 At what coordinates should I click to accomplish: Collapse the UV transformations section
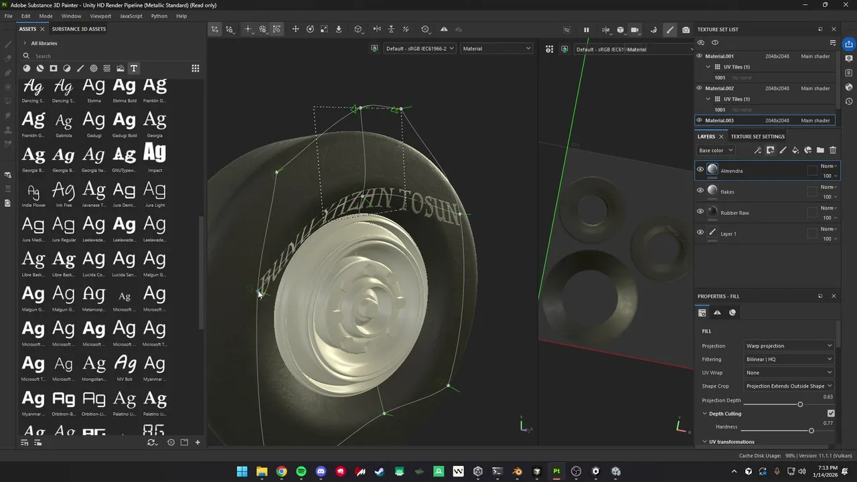705,442
